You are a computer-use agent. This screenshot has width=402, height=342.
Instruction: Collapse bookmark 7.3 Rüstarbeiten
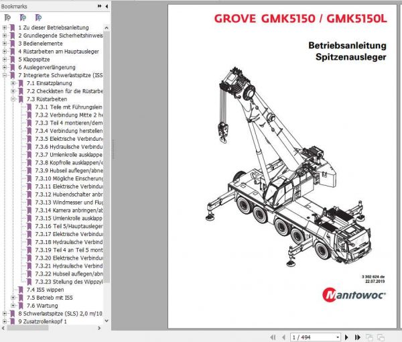pos(13,99)
